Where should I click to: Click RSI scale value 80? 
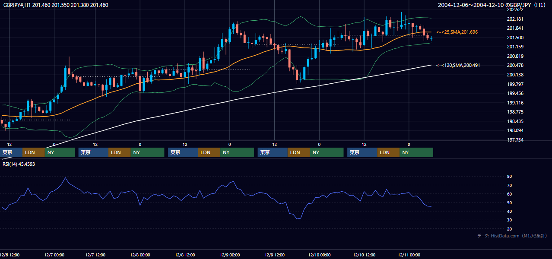[x=509, y=177]
